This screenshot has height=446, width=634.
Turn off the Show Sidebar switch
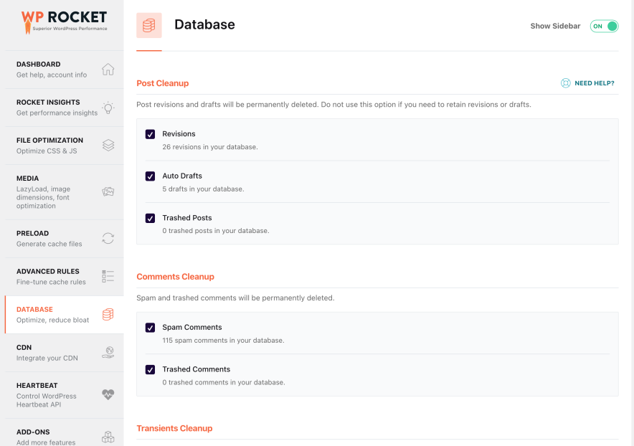point(603,26)
